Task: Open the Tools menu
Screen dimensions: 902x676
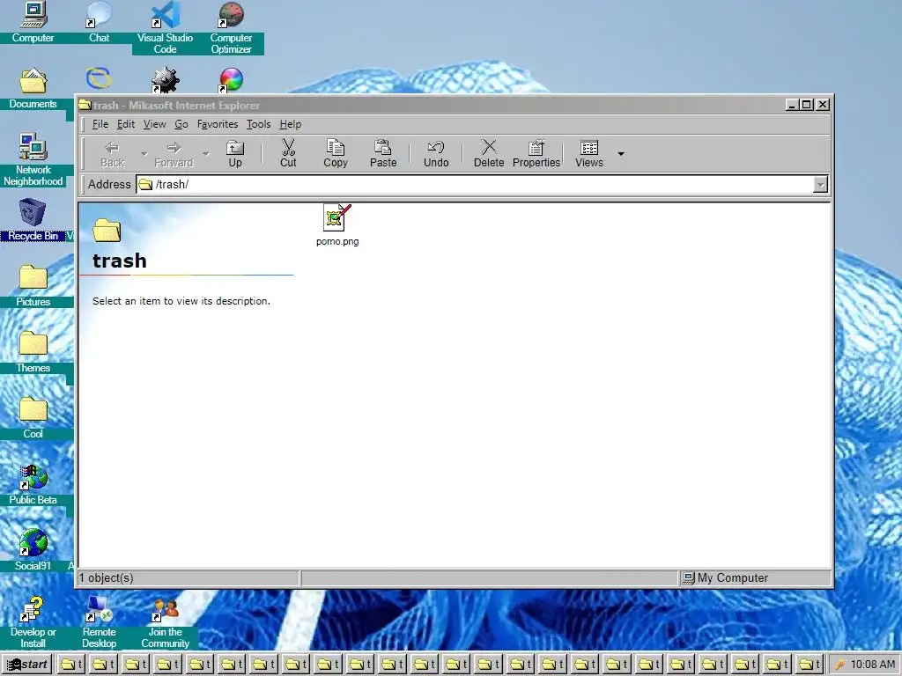Action: 258,124
